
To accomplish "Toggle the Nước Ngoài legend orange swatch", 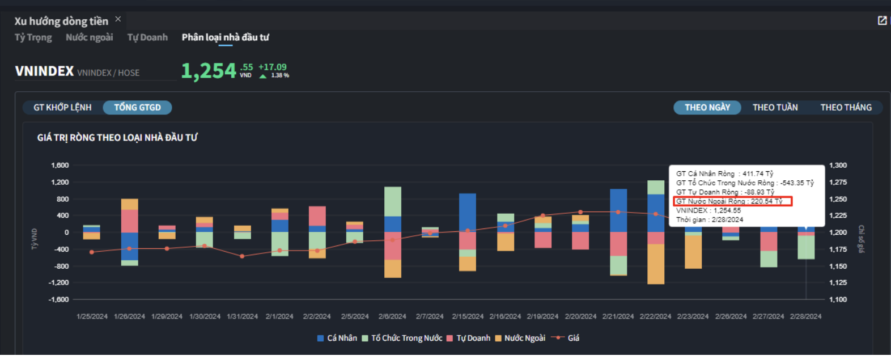I will (x=498, y=338).
